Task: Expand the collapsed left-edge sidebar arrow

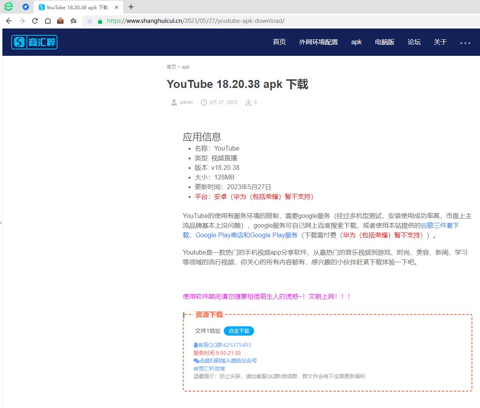Action: (2, 222)
